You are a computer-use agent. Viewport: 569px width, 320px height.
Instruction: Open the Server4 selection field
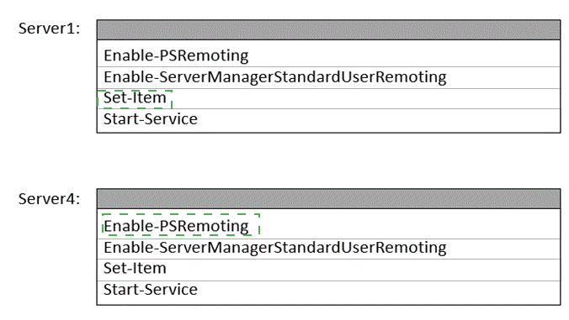tap(328, 199)
